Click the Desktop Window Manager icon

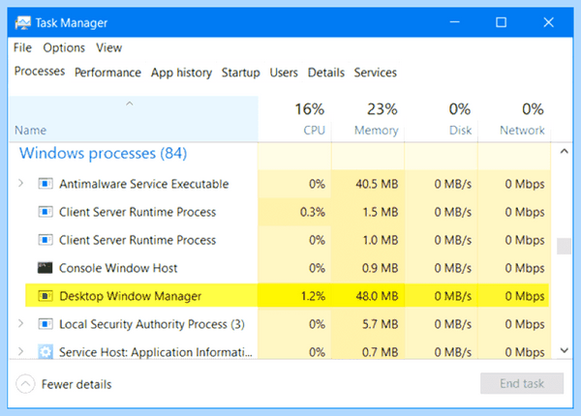[46, 296]
